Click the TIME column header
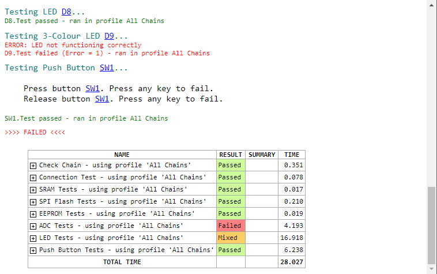437x274 pixels. click(x=292, y=155)
